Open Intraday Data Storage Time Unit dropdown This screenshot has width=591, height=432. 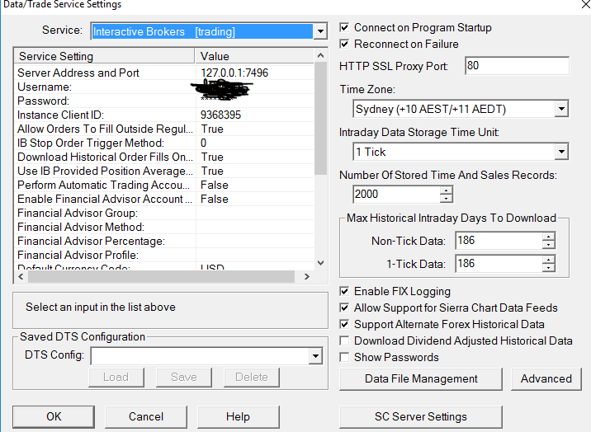pyautogui.click(x=561, y=152)
